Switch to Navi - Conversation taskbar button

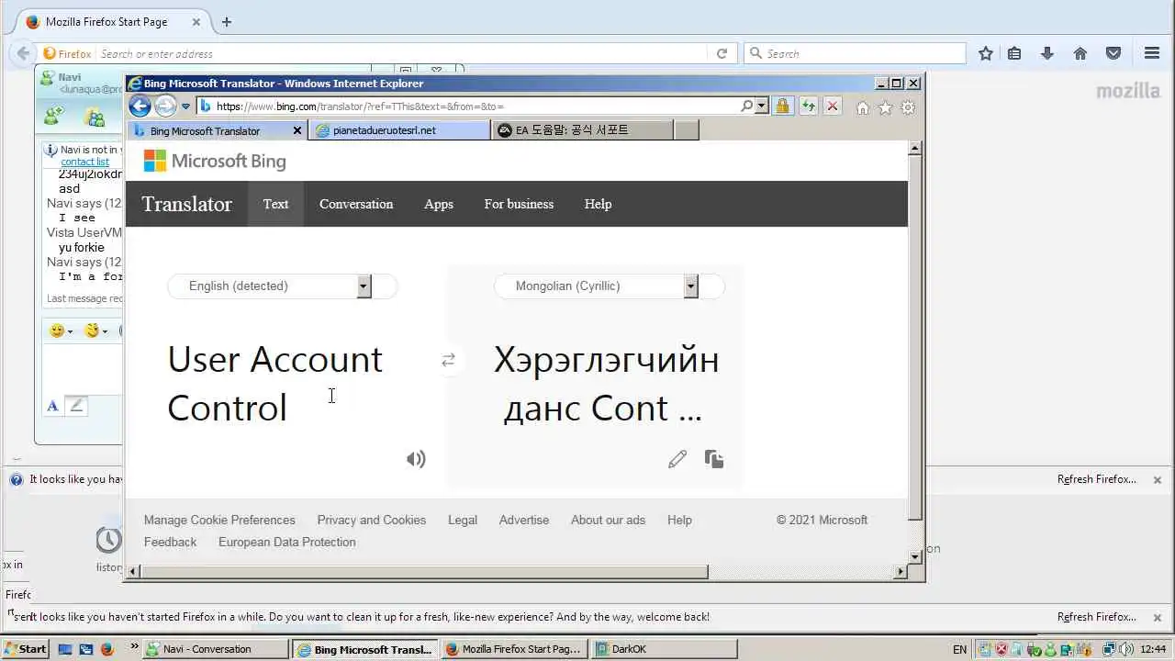coord(216,649)
